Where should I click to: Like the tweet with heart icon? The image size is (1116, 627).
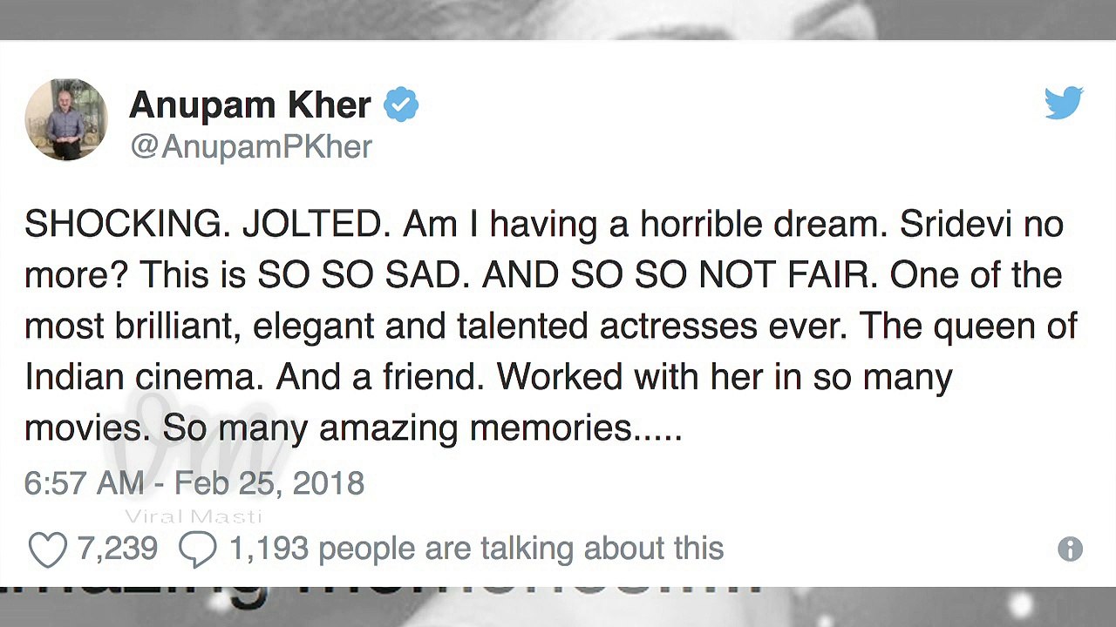[x=47, y=549]
